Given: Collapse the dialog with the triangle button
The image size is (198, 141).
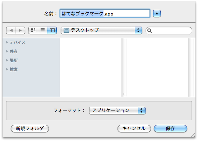Looking at the screenshot, I should 157,13.
